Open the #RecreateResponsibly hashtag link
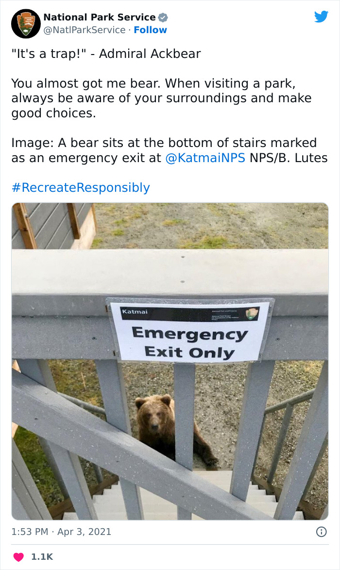The height and width of the screenshot is (570, 340). (x=81, y=187)
